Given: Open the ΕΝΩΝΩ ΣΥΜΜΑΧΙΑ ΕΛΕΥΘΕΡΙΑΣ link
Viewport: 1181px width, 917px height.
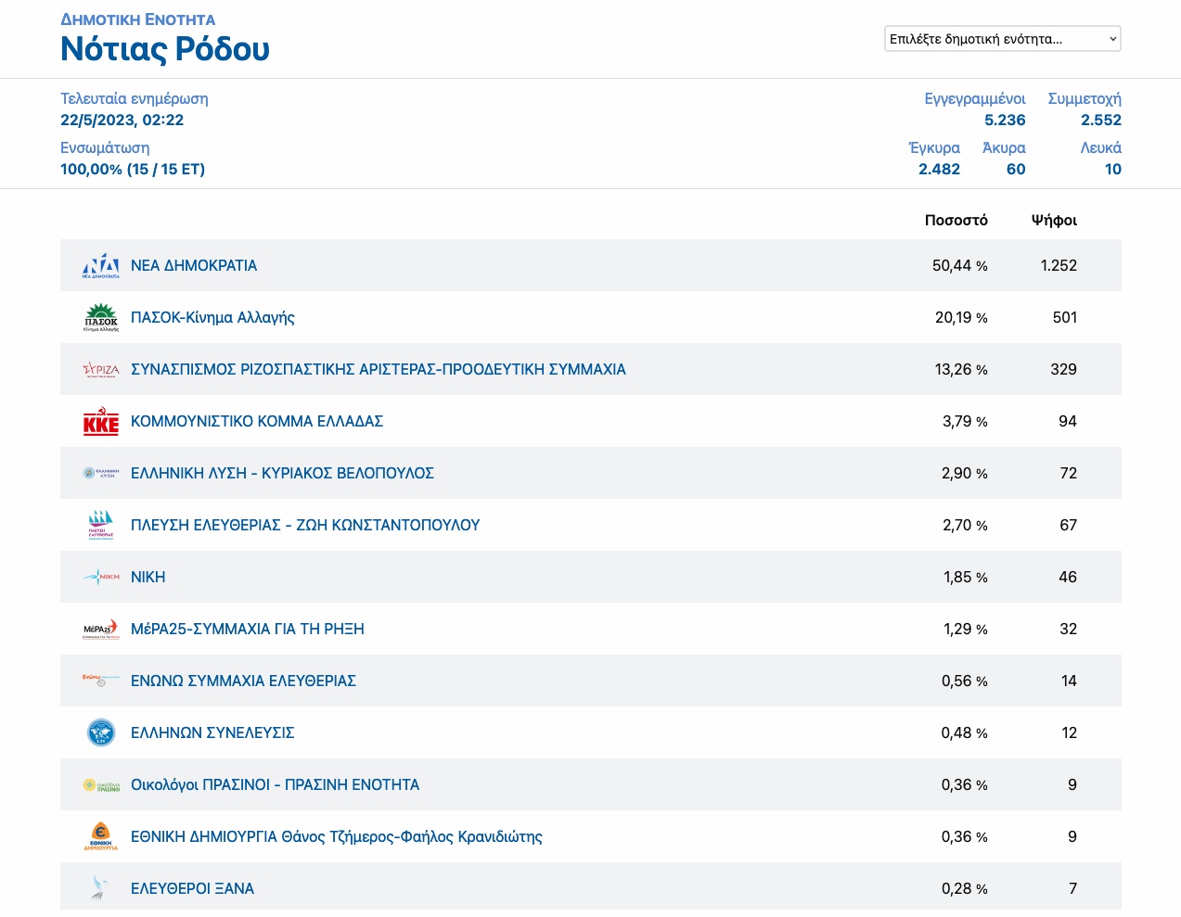Looking at the screenshot, I should (243, 681).
